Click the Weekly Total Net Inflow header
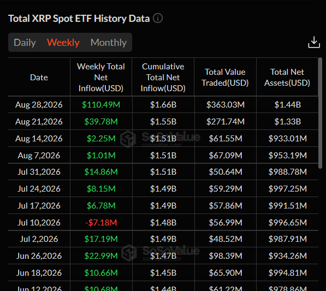 [x=101, y=78]
